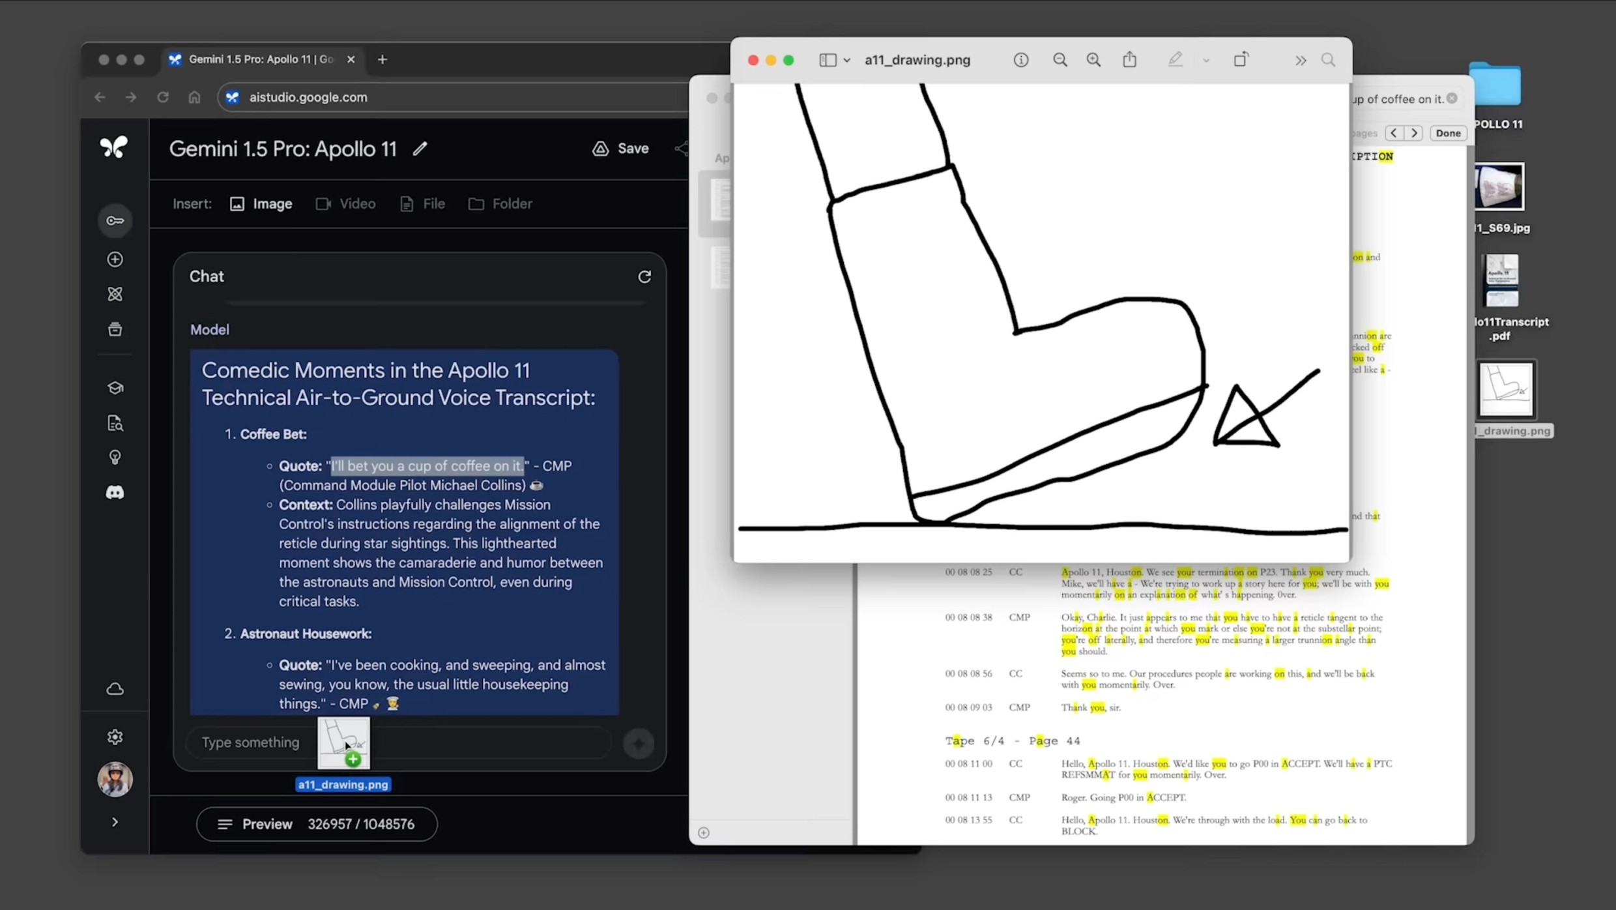
Task: Open the sidebar view options dropdown in Preview
Action: [846, 59]
